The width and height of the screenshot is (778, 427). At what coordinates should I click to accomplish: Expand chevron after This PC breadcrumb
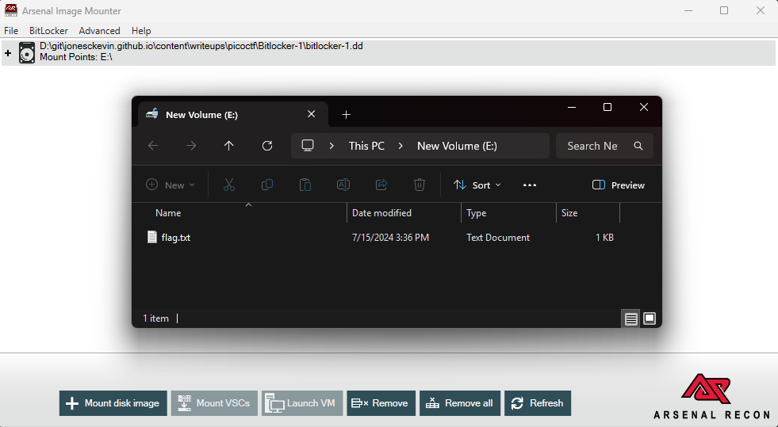(400, 146)
